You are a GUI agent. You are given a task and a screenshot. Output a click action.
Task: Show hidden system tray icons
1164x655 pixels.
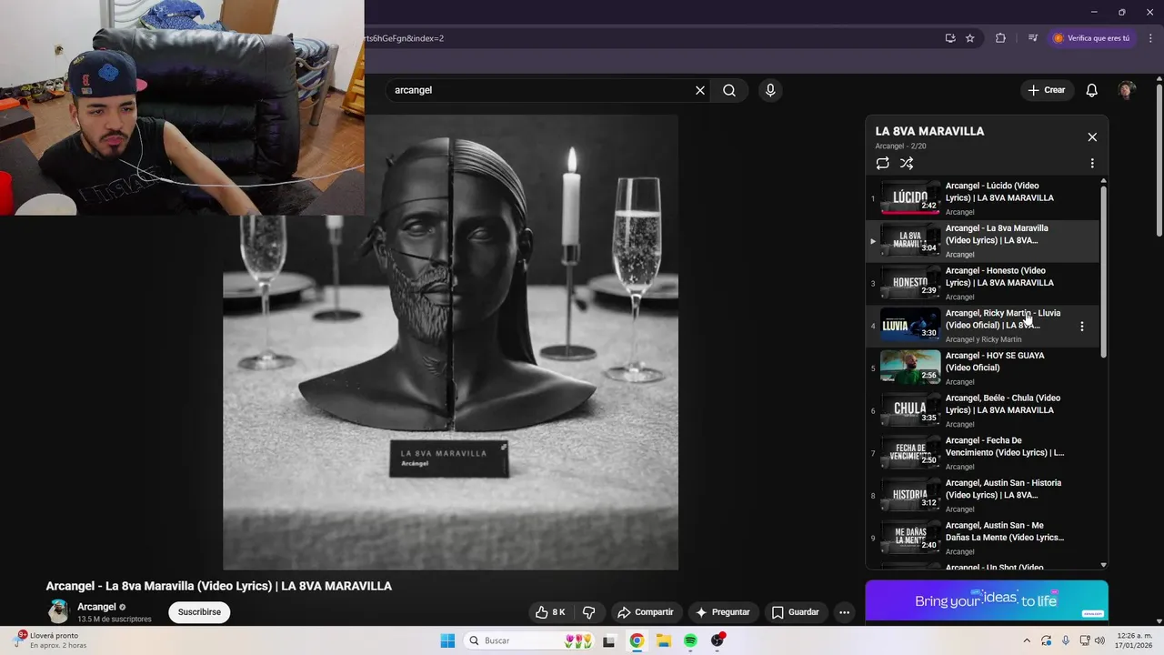(1027, 640)
